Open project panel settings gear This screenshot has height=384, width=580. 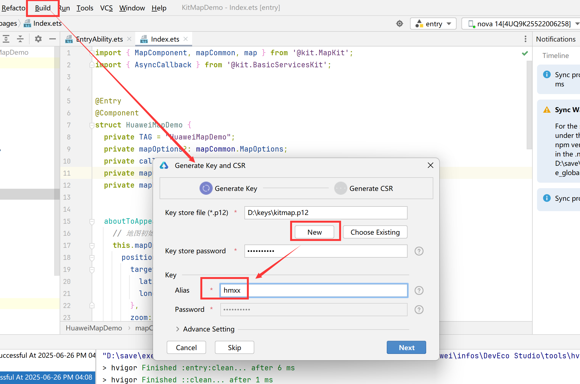tap(38, 39)
